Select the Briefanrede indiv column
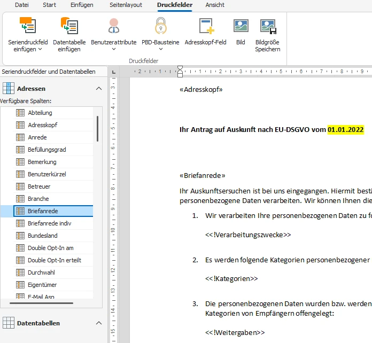 [53, 223]
